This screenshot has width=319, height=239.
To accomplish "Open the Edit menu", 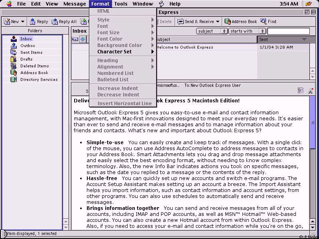I will (36, 4).
